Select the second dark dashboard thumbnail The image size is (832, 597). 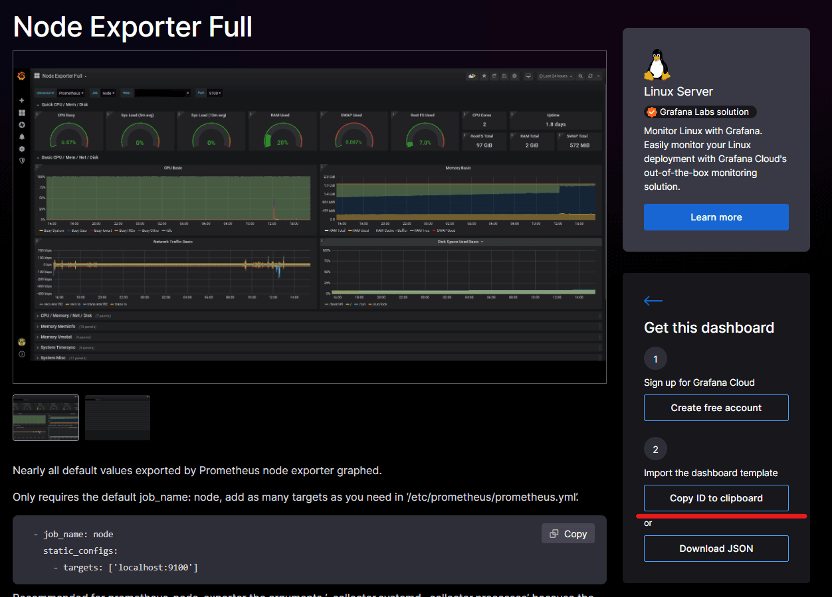[118, 418]
